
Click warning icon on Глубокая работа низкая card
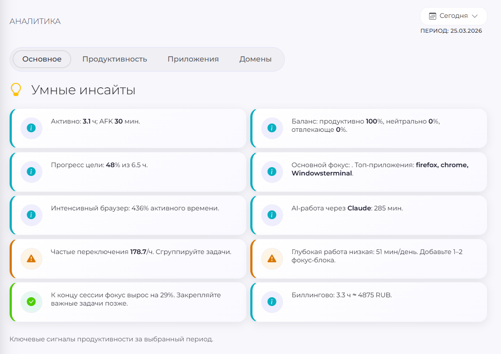pyautogui.click(x=272, y=258)
